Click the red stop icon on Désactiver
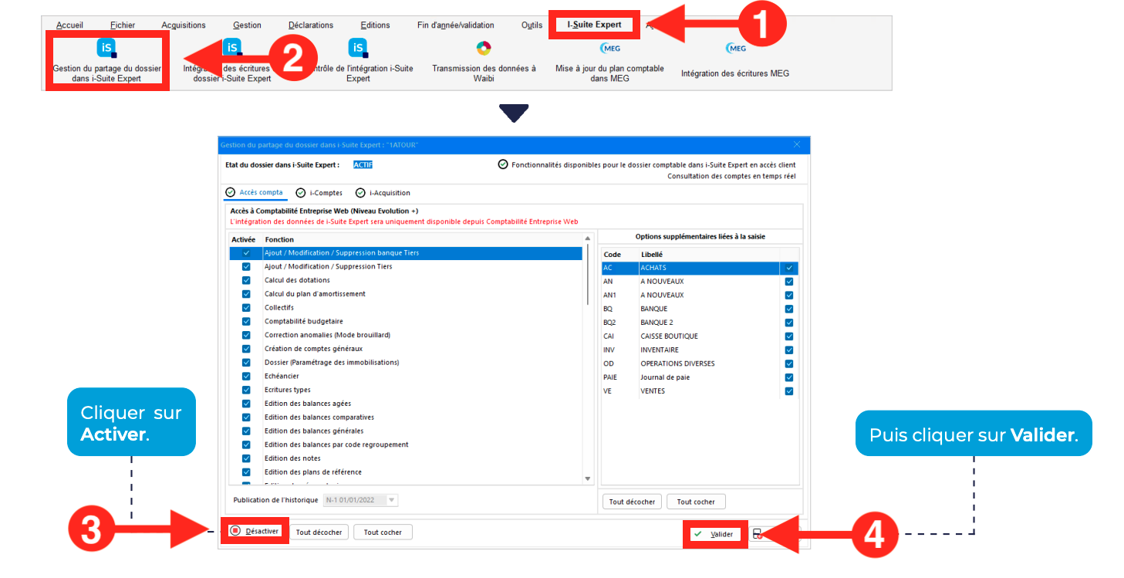Viewport: 1124px width, 578px height. (235, 531)
